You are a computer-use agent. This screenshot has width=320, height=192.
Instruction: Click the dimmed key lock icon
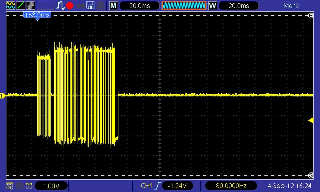click(80, 6)
